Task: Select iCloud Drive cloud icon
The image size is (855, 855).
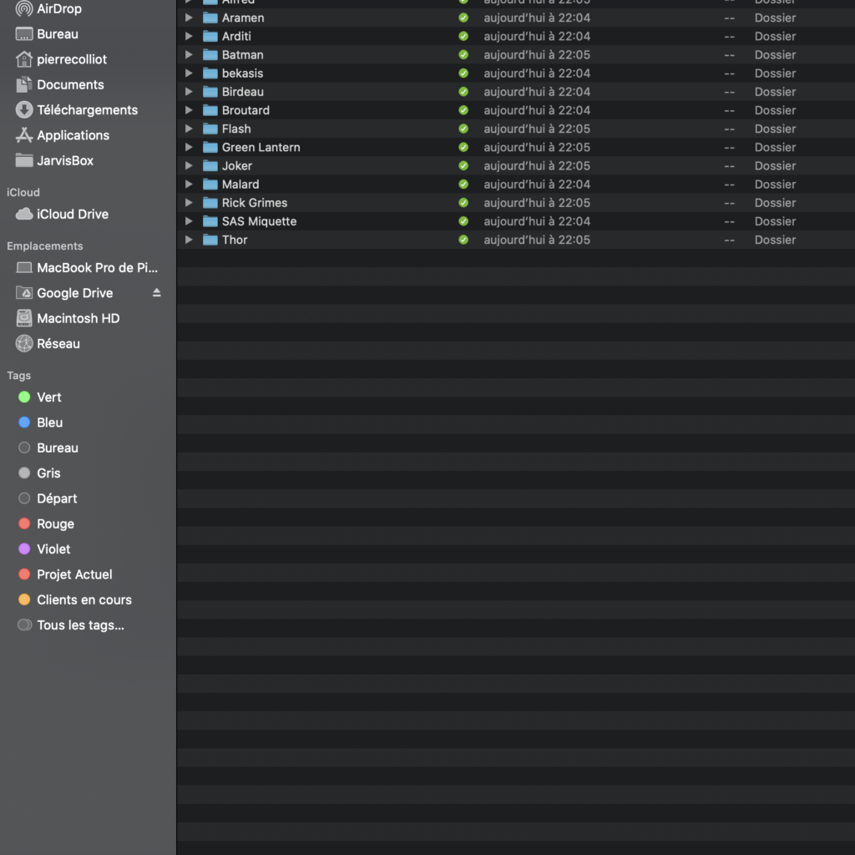Action: [x=24, y=214]
